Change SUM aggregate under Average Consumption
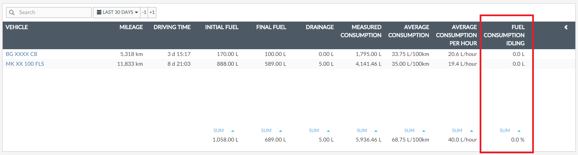This screenshot has width=578, height=155. click(x=415, y=131)
